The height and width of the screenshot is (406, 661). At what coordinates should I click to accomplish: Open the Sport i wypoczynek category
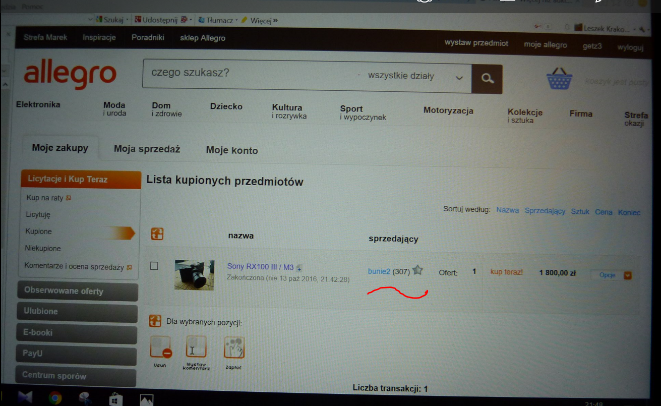coord(363,112)
